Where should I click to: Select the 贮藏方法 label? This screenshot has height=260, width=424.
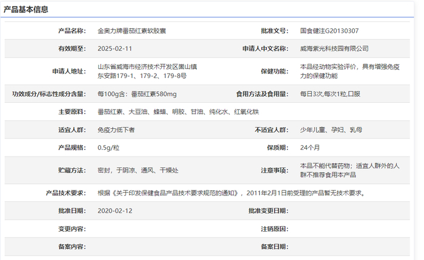click(72, 171)
